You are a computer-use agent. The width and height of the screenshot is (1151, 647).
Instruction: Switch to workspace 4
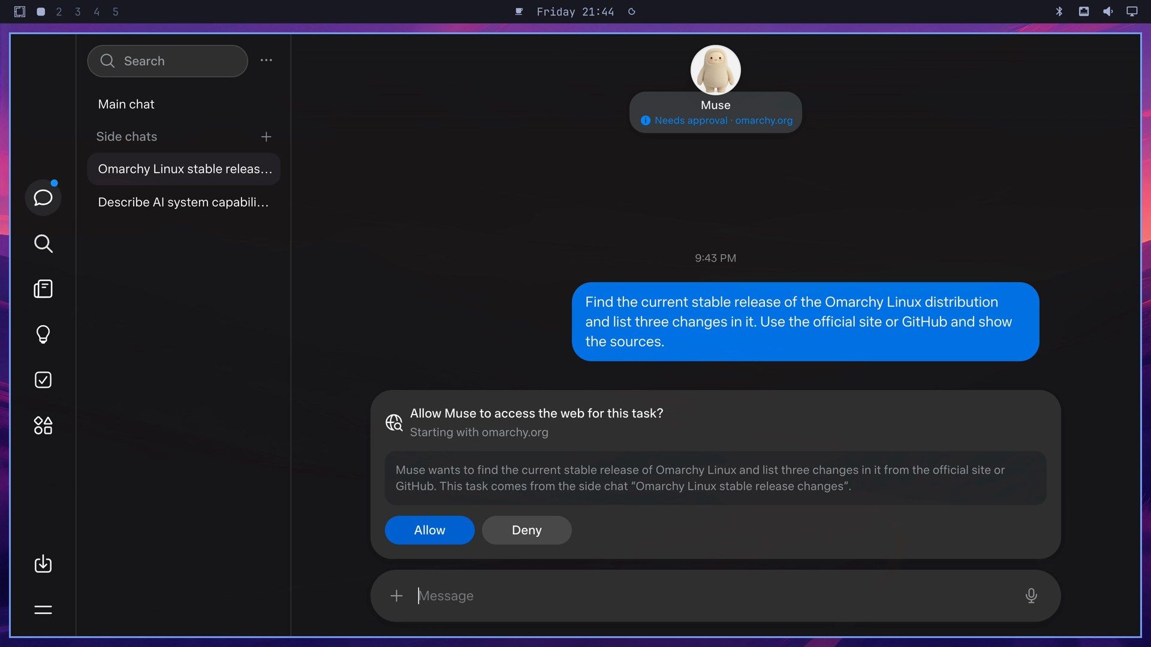[x=97, y=11]
